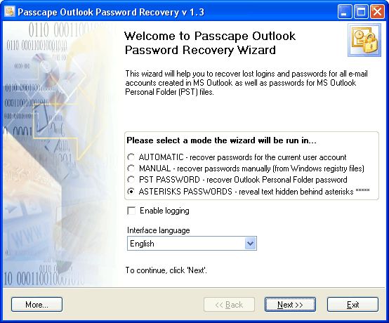The width and height of the screenshot is (389, 323).
Task: Minimize the Passcape window
Action: point(344,12)
